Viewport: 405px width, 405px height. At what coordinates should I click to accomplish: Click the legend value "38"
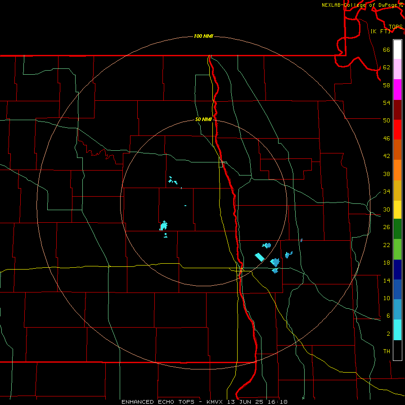[x=387, y=174]
